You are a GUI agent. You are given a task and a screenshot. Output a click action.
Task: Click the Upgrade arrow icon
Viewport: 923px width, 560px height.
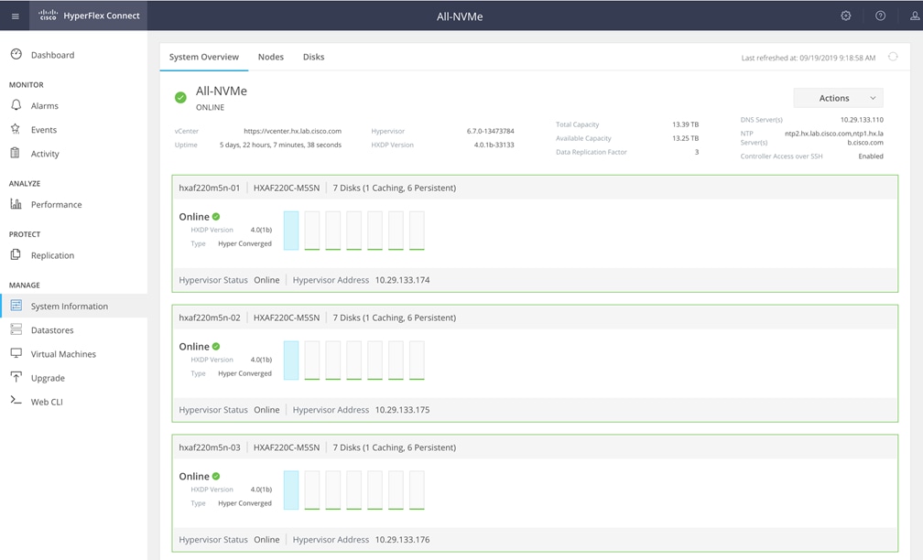16,377
